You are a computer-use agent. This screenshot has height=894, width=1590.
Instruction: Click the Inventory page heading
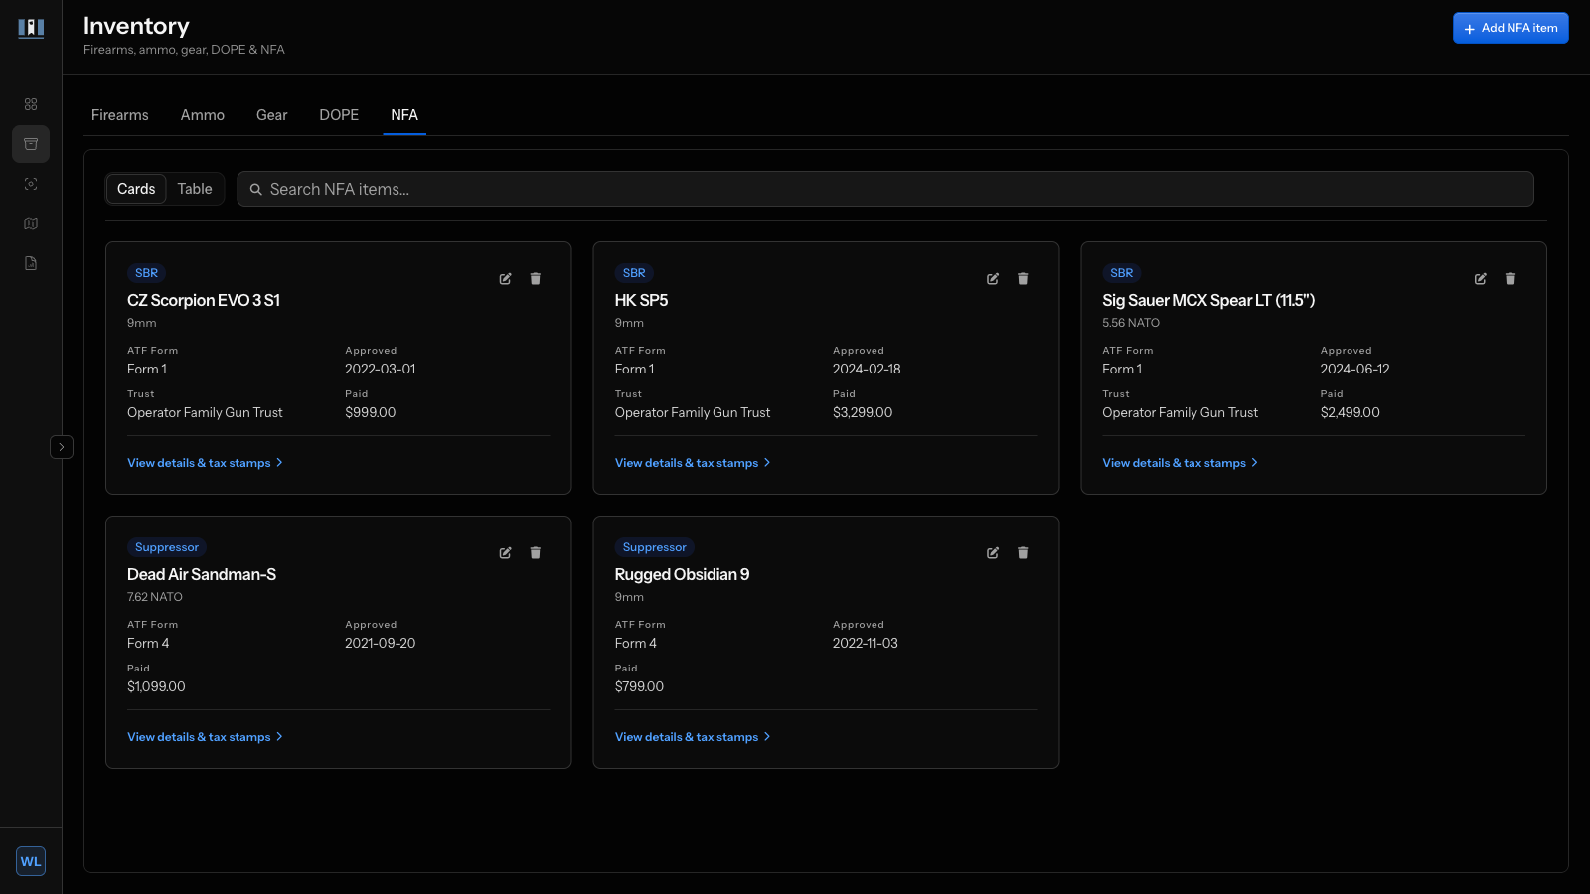(x=136, y=26)
